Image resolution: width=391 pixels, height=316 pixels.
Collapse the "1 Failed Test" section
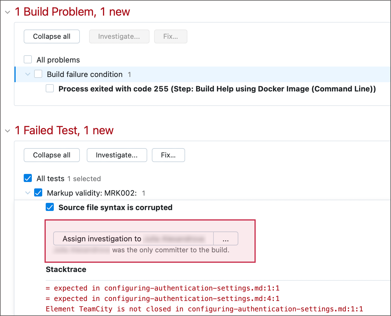tap(7, 131)
